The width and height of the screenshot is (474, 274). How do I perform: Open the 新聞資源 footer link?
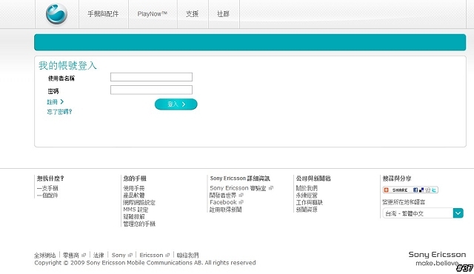[x=307, y=210]
